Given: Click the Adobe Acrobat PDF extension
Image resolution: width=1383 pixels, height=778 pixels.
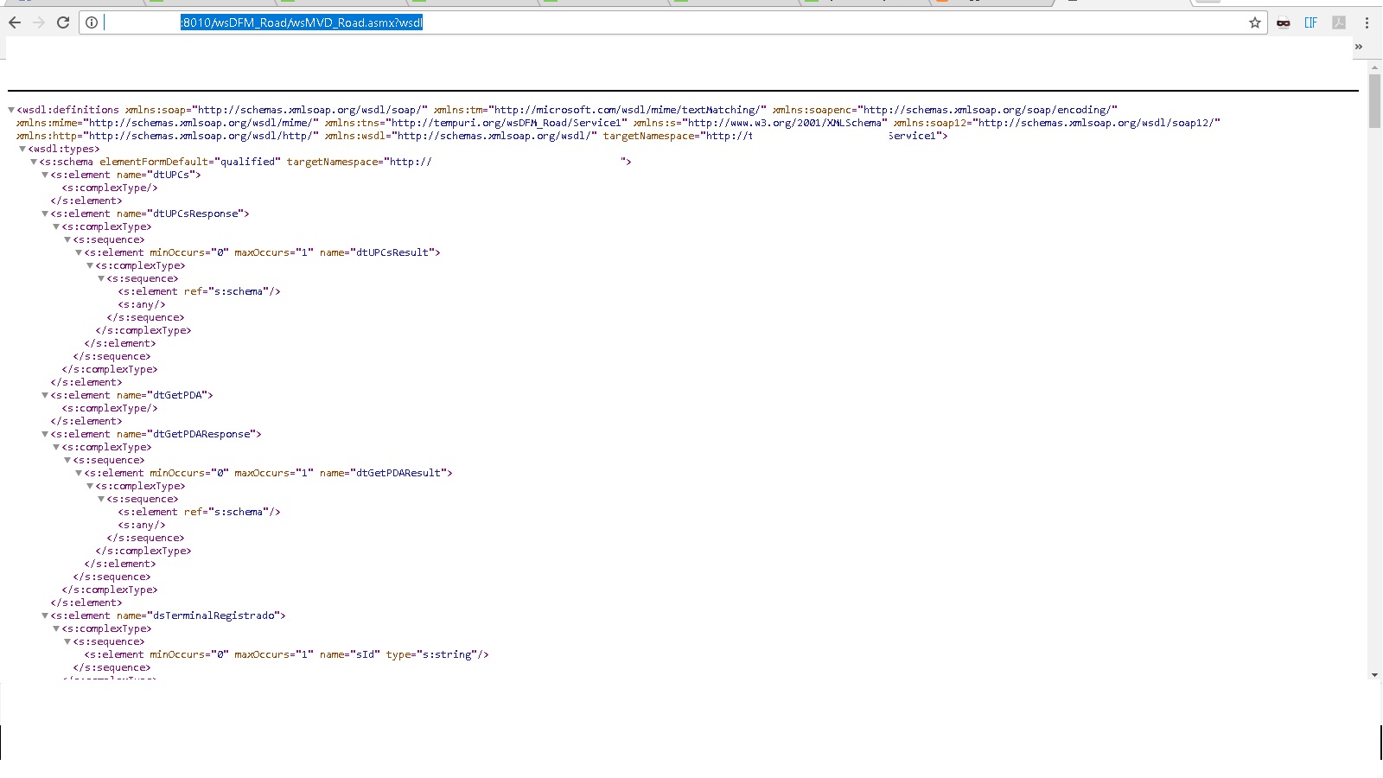Looking at the screenshot, I should [x=1339, y=22].
